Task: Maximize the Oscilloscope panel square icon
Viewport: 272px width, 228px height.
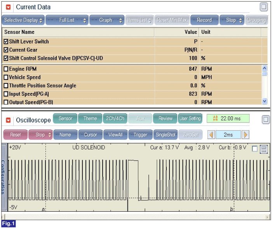Action: click(266, 119)
